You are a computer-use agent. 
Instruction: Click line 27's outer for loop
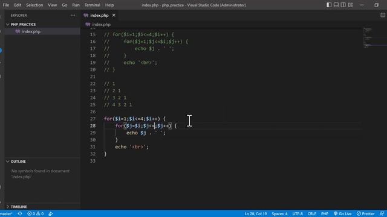[x=135, y=119]
